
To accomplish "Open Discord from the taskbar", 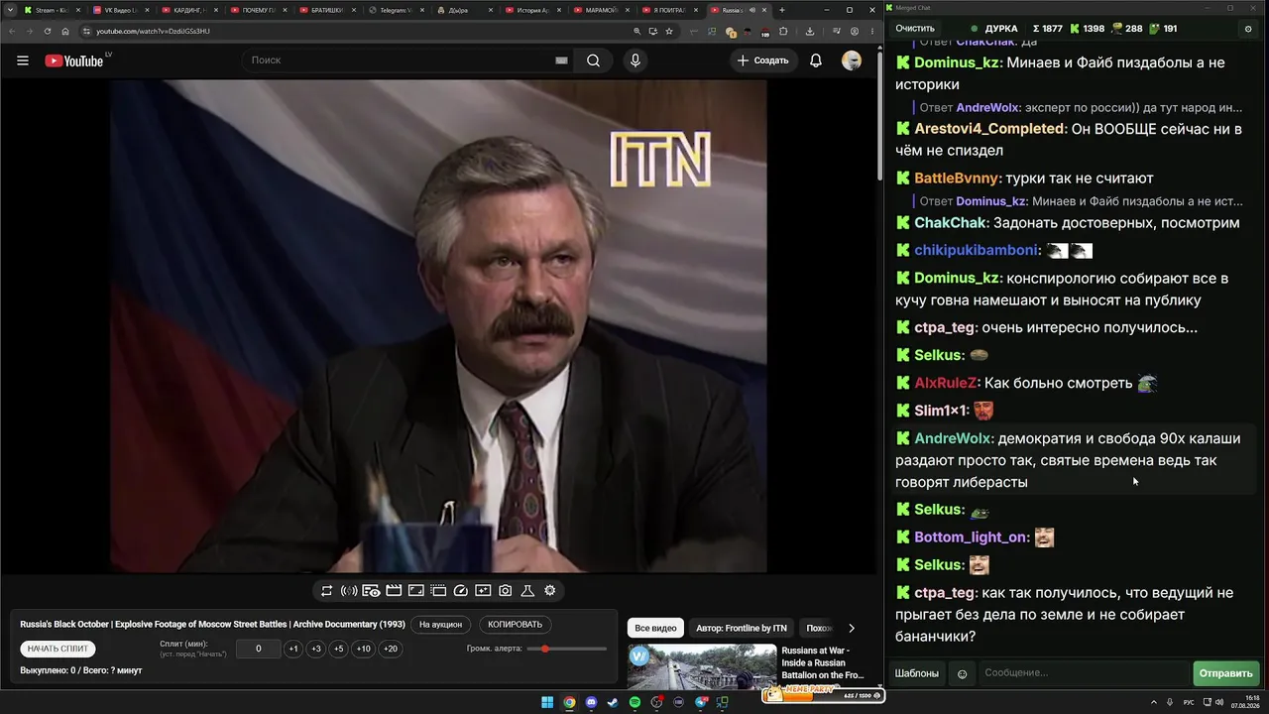I will (x=591, y=702).
